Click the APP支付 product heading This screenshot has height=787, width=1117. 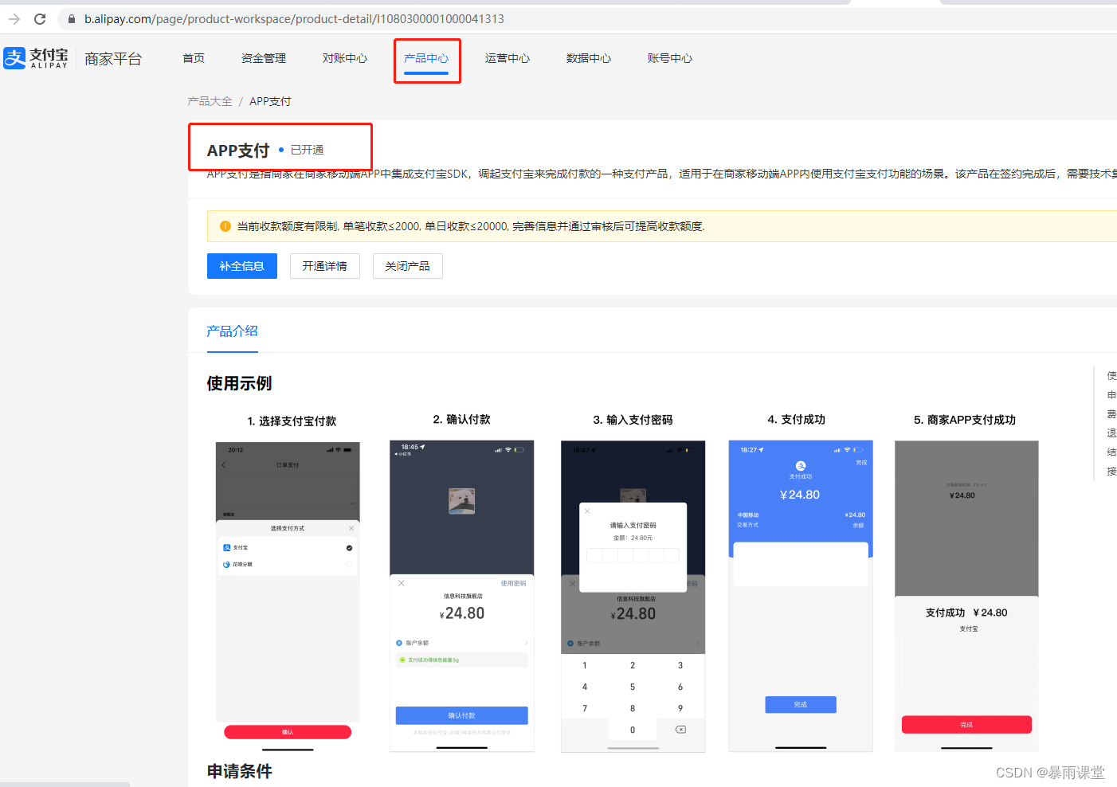click(238, 151)
